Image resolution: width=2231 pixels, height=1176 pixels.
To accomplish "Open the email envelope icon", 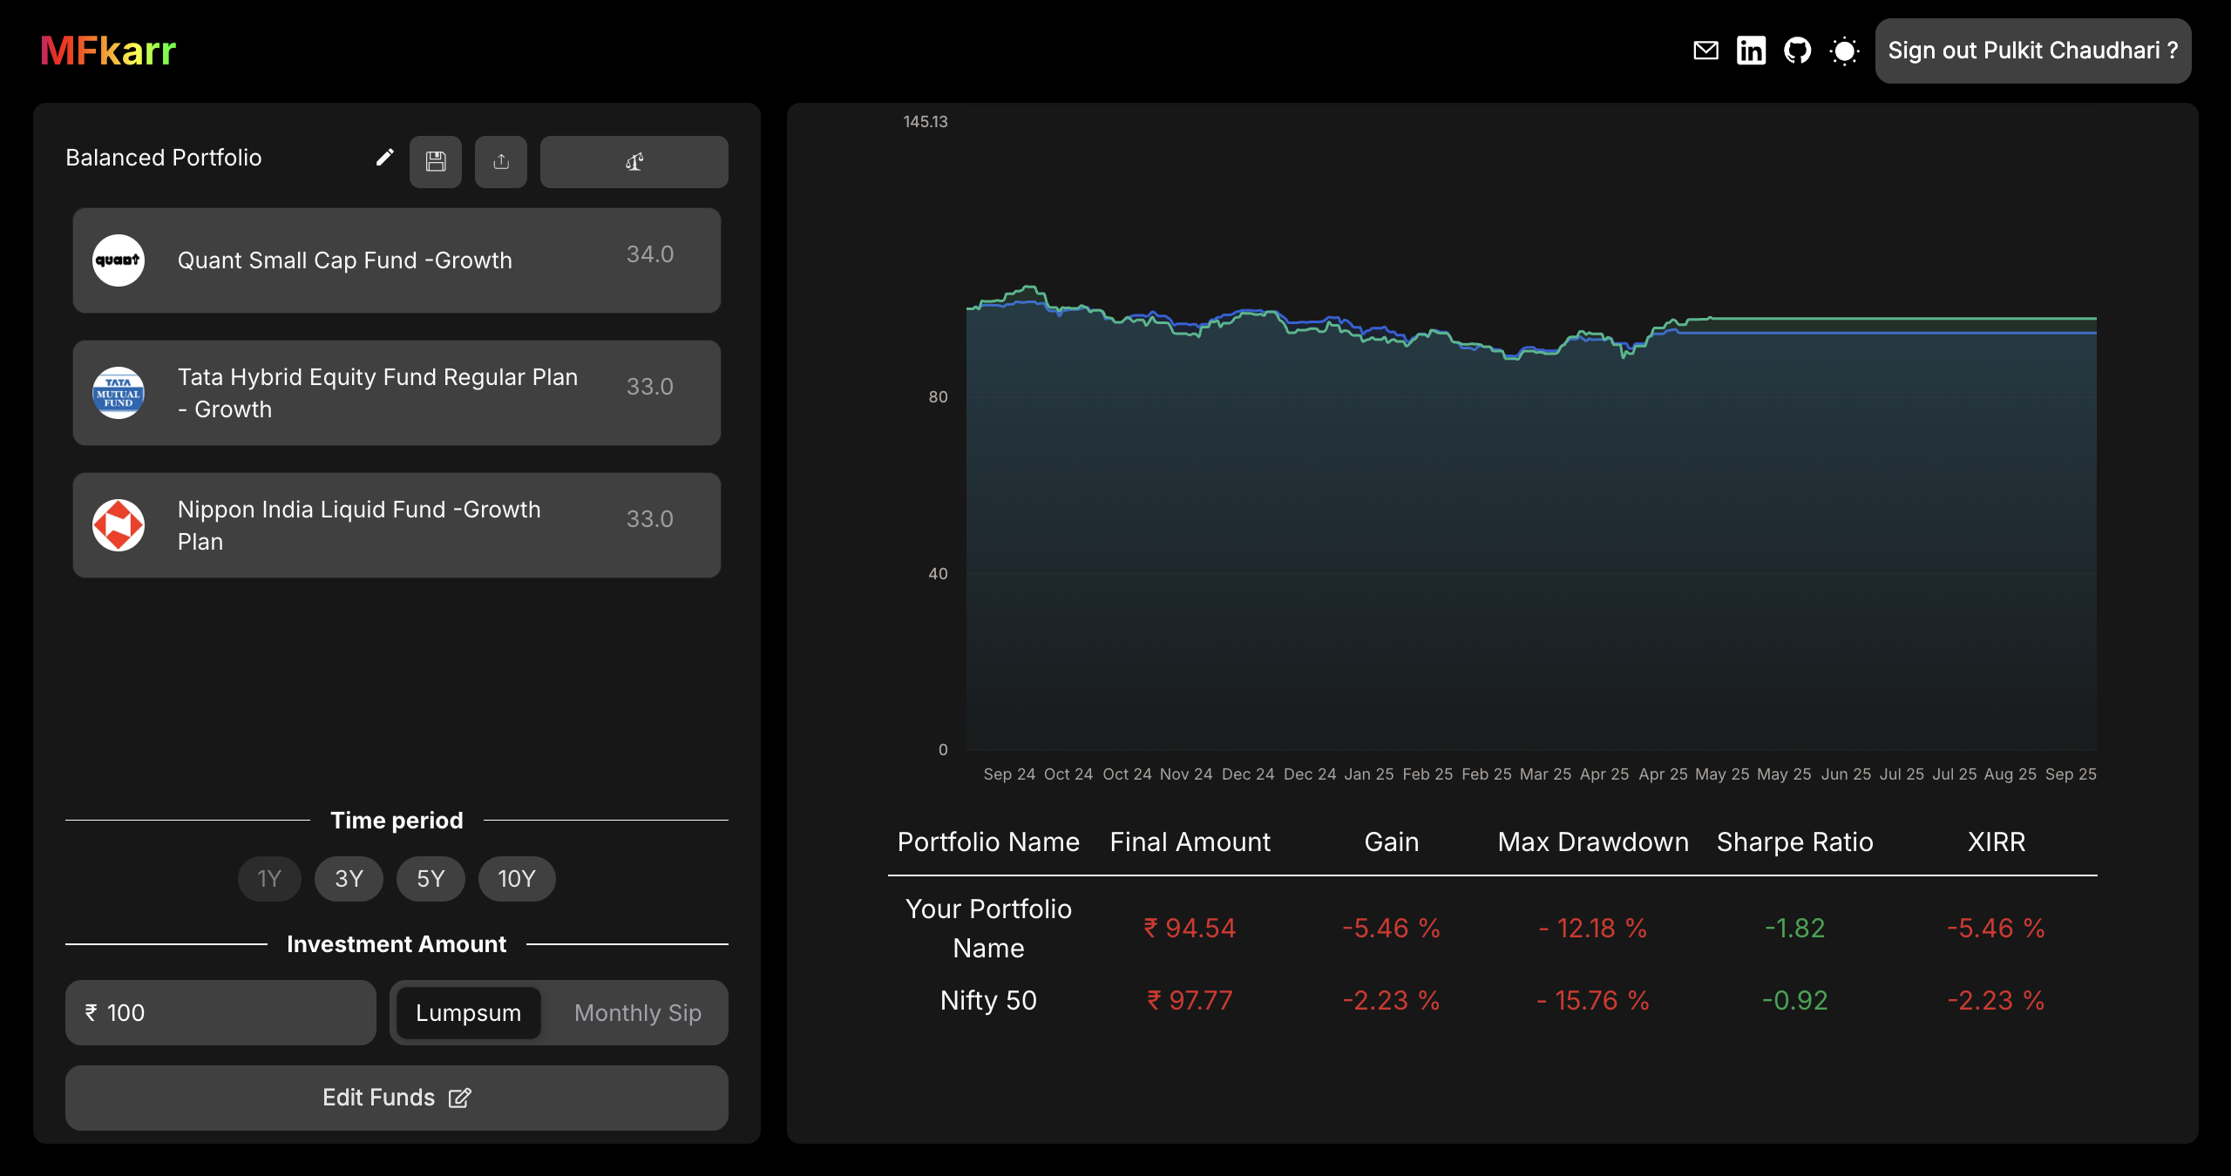I will coord(1705,51).
